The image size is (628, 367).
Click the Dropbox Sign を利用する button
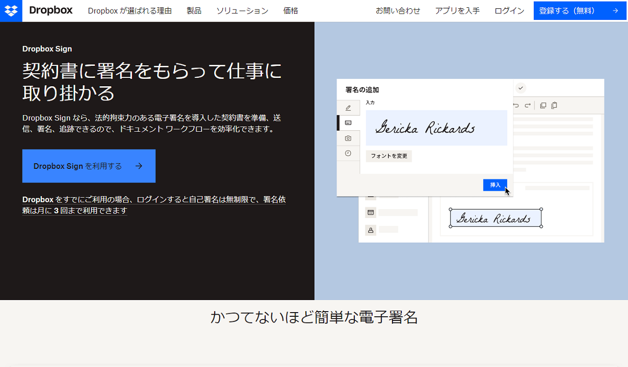[x=89, y=166]
